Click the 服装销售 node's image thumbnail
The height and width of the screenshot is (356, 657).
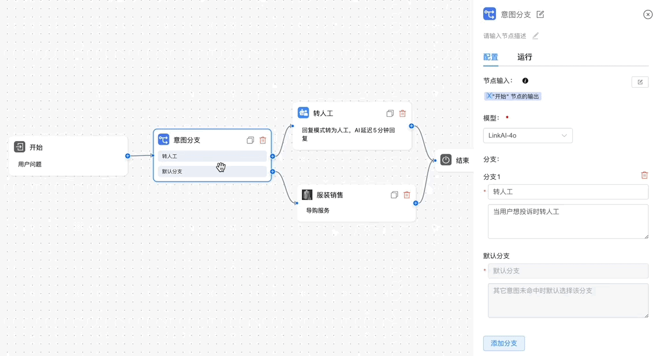click(306, 195)
